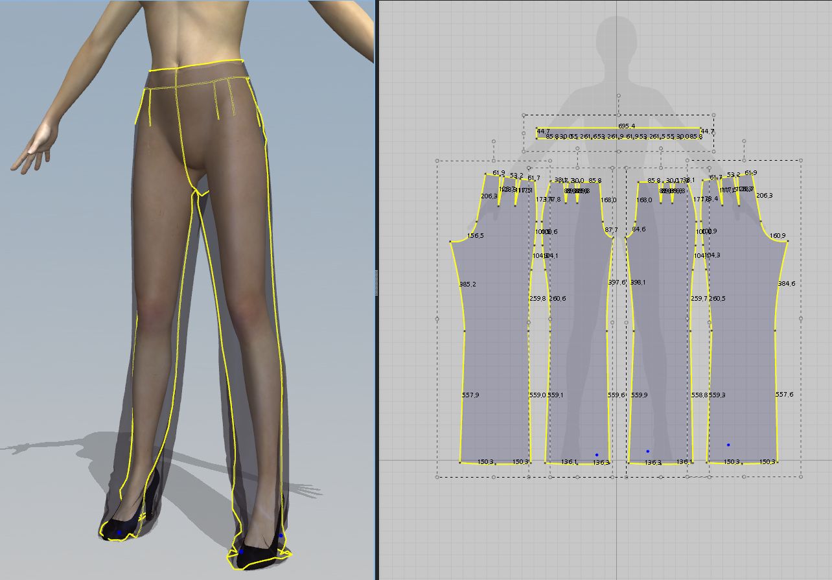Click the '156.5' crotch curve label
The width and height of the screenshot is (832, 580).
[476, 236]
